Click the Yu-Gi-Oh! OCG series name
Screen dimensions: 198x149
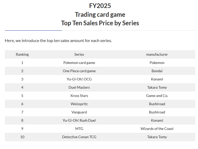[x=79, y=79]
